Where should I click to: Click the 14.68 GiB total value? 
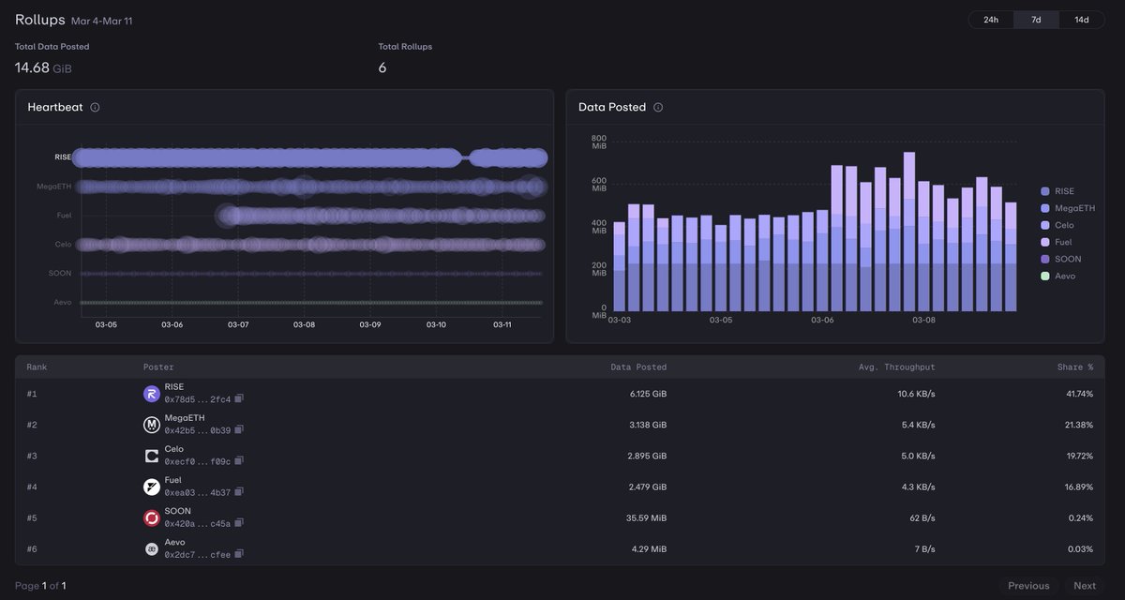click(43, 67)
